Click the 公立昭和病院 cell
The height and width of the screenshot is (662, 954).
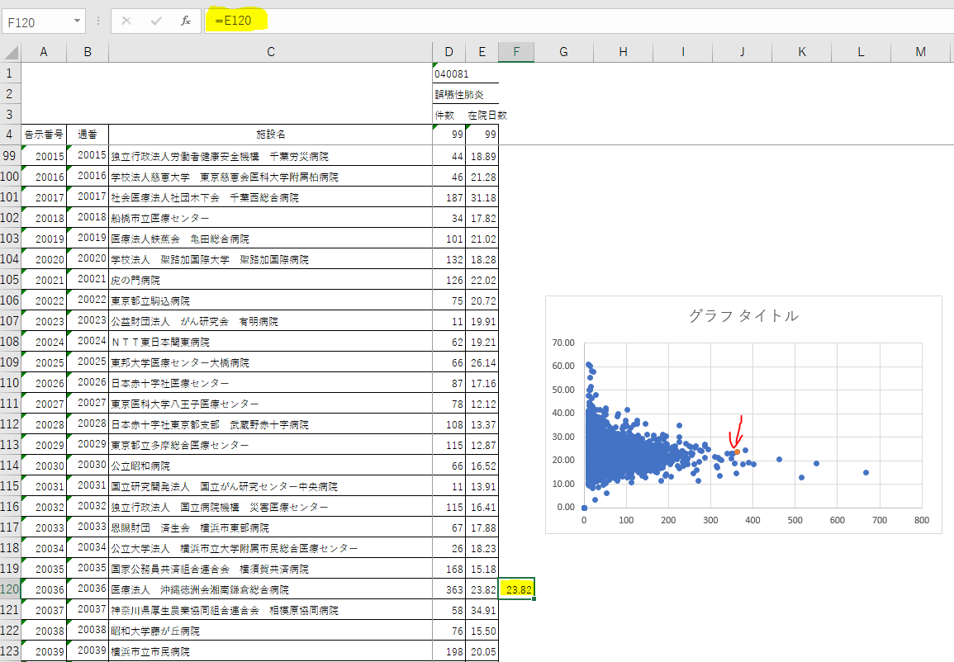click(x=271, y=466)
